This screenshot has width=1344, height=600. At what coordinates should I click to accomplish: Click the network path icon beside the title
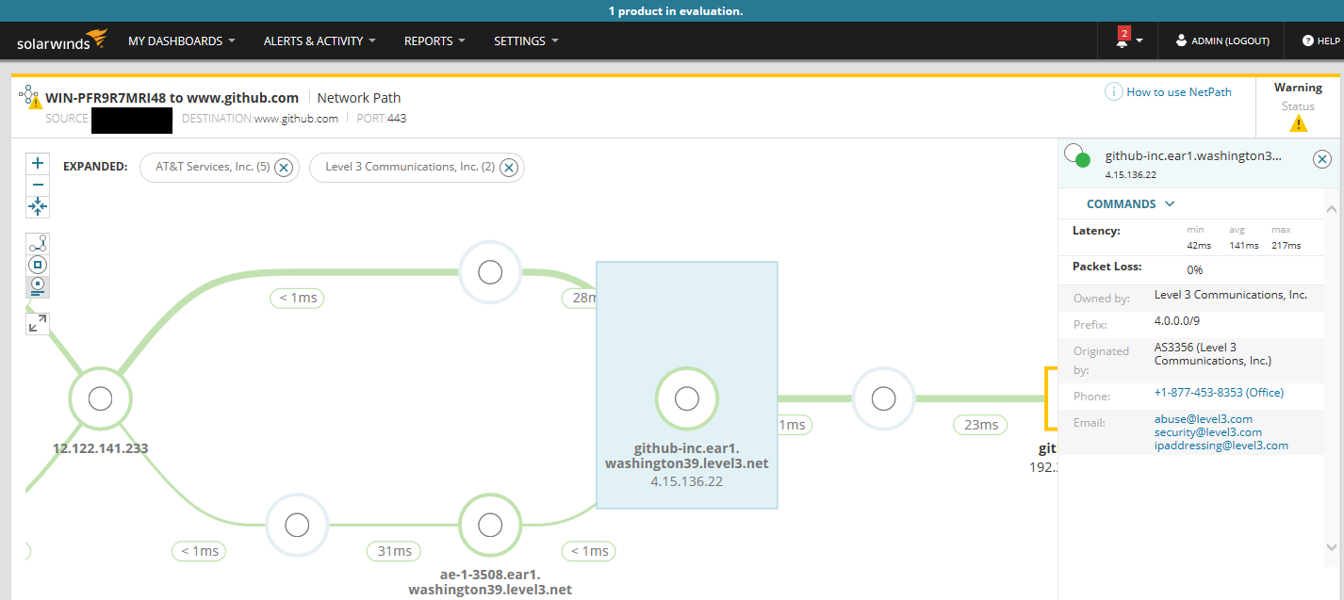click(x=30, y=97)
